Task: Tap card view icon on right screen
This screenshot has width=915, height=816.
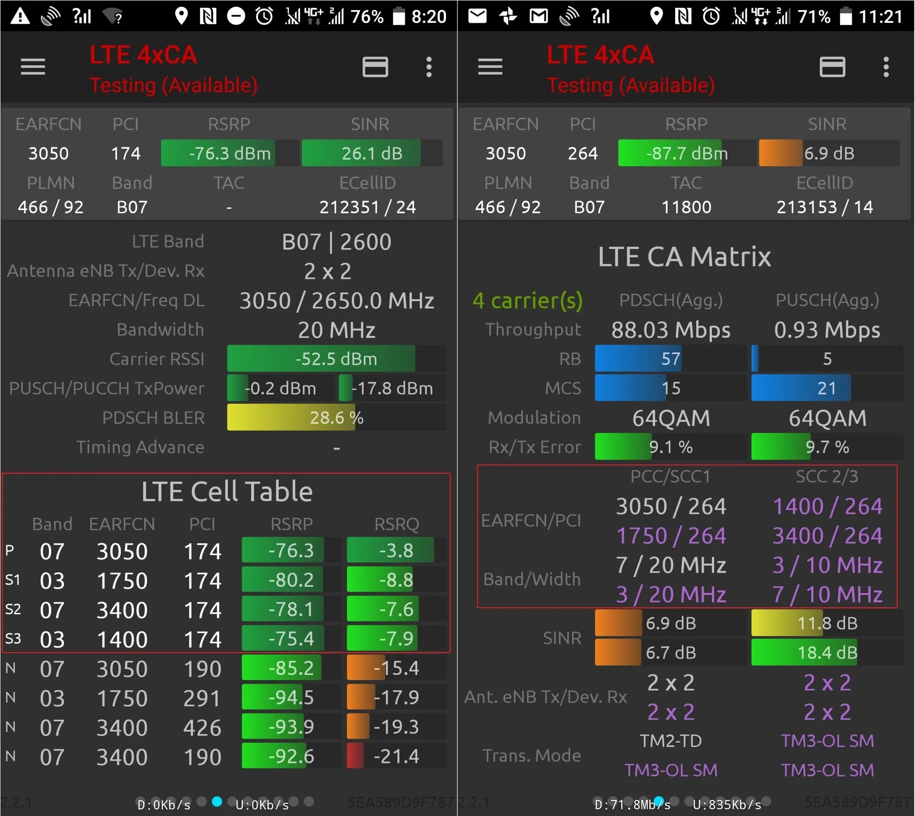Action: tap(832, 67)
